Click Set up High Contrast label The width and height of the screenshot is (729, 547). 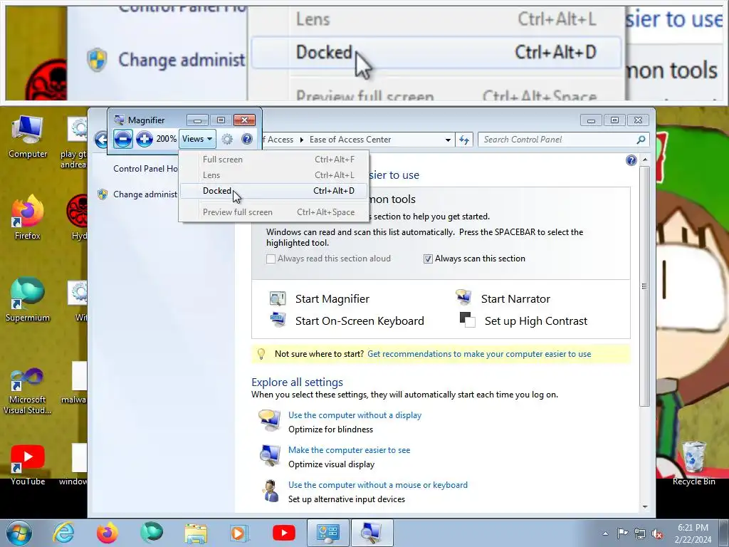[x=536, y=321]
